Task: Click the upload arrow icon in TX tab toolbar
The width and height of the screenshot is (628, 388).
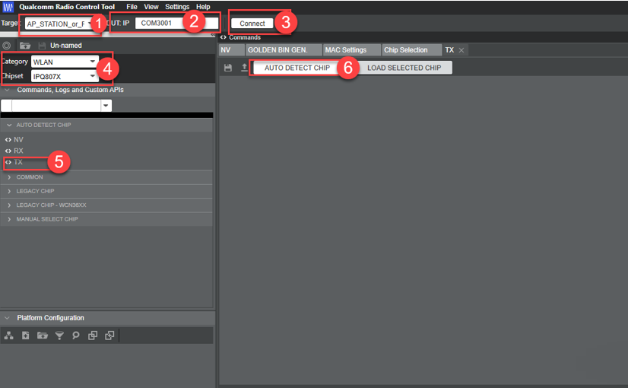Action: pos(244,68)
